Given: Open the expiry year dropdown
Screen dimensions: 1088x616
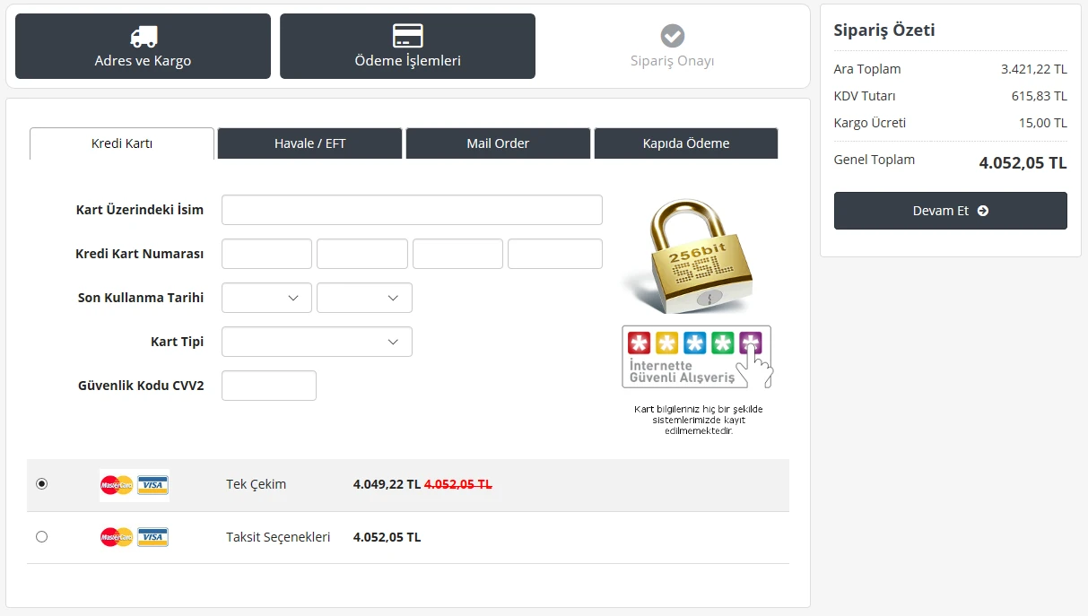Looking at the screenshot, I should click(364, 298).
